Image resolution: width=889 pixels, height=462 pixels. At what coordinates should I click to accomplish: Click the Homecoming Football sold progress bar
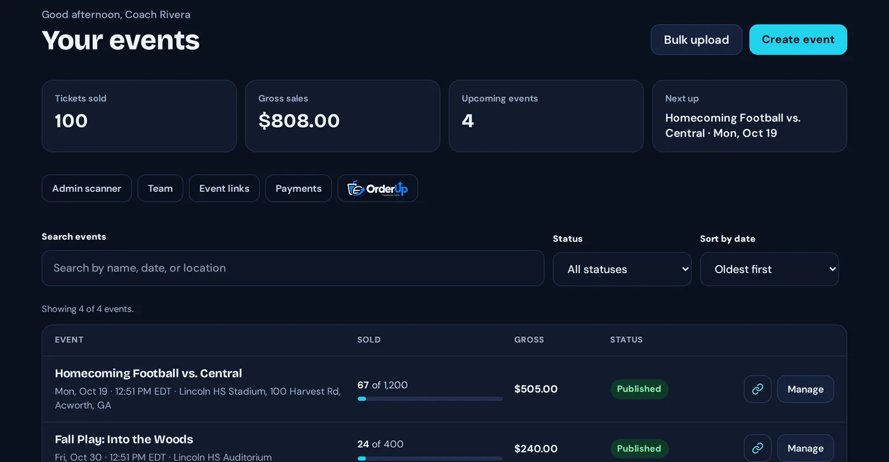430,398
